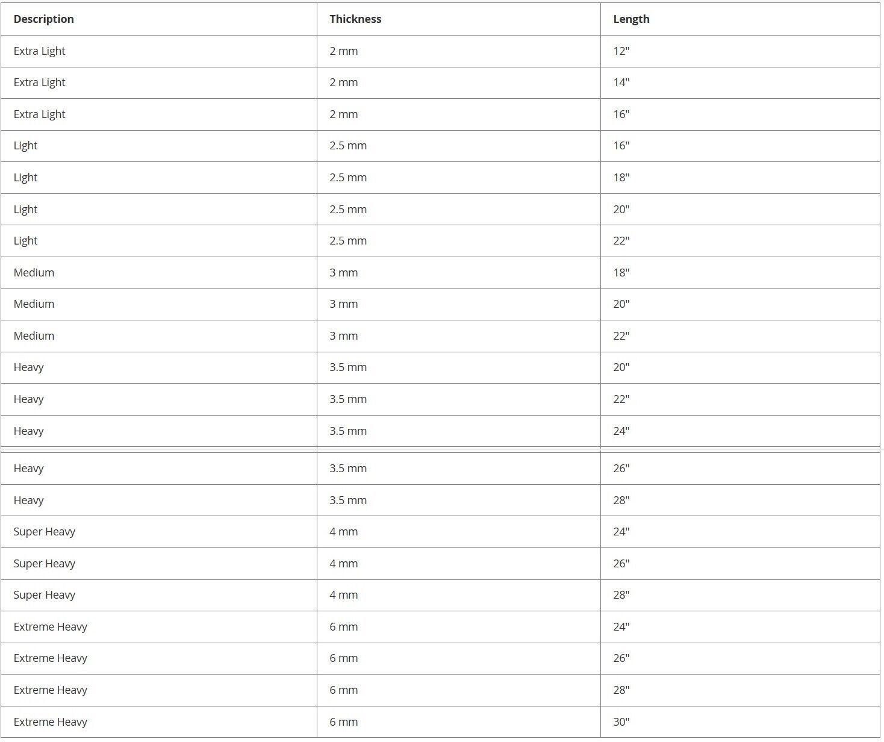Click the Extra Light label in 16" row
884x742 pixels.
click(x=40, y=114)
